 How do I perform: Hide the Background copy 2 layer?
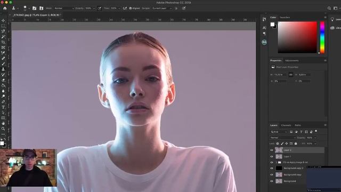(x=272, y=169)
